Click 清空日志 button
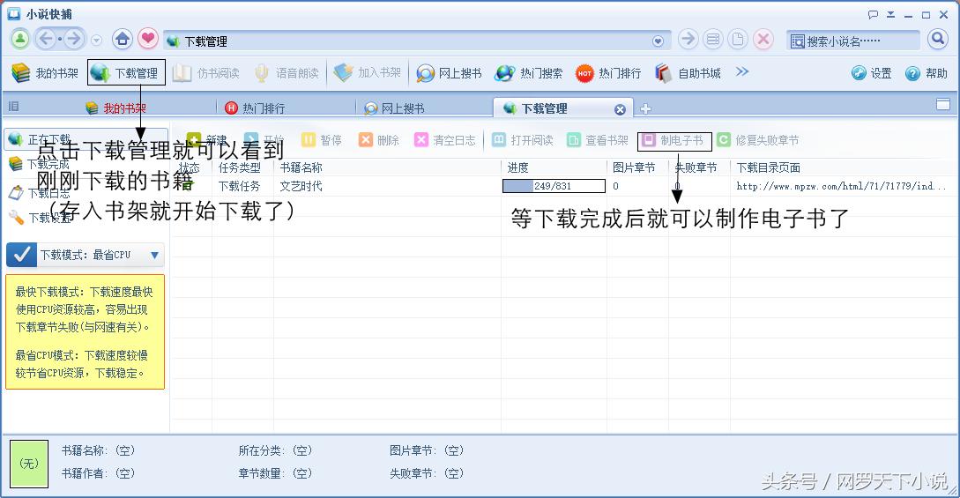960x498 pixels. pos(445,140)
